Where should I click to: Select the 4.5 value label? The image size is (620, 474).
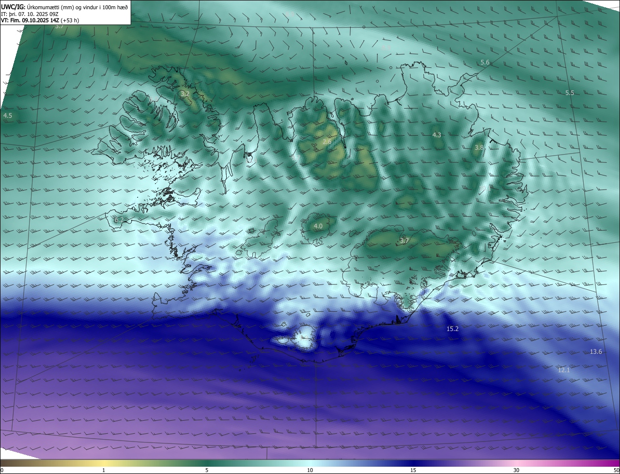point(7,115)
